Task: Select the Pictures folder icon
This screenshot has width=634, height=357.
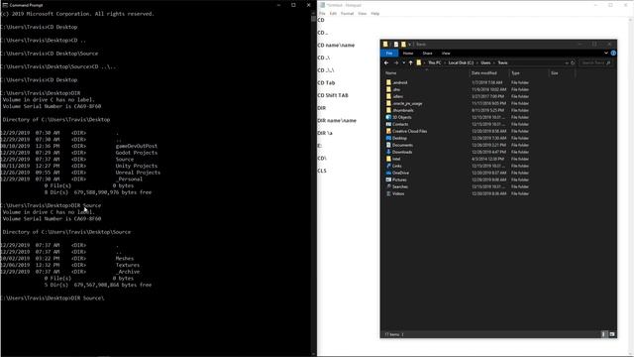Action: click(x=388, y=179)
